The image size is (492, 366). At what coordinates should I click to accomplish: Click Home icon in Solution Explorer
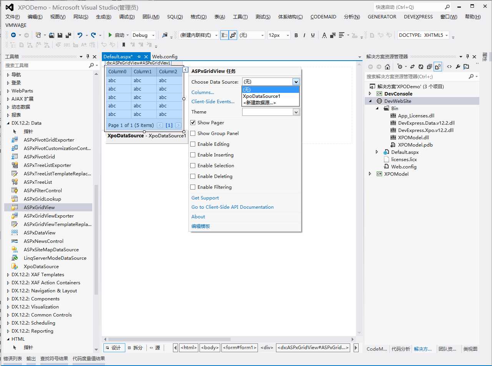point(387,67)
